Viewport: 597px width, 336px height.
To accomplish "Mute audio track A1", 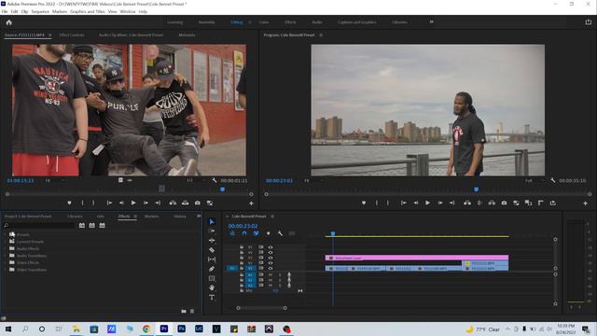I will pos(271,274).
